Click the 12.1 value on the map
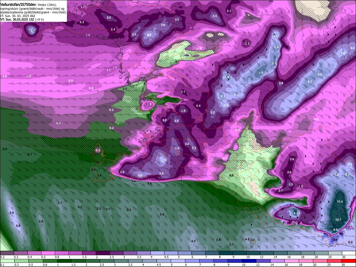Screen dimensions: 356x267 [338, 220]
